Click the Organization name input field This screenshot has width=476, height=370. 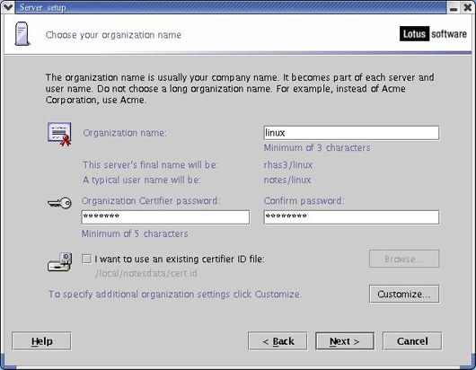coord(351,133)
